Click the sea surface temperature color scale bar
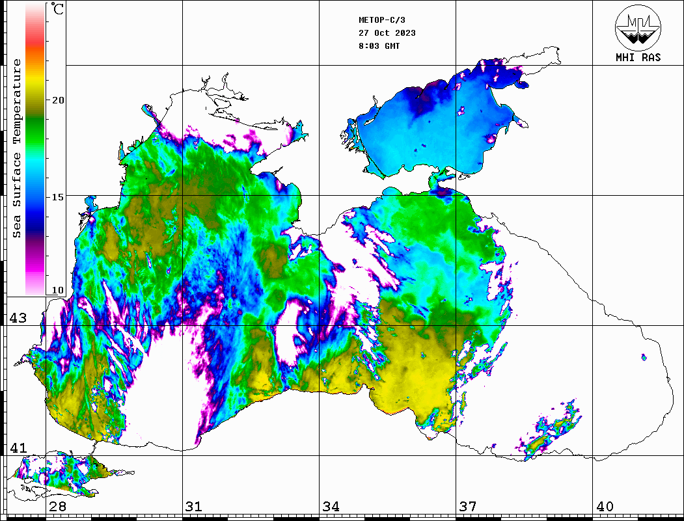Viewport: 684px width, 521px height. [35, 149]
